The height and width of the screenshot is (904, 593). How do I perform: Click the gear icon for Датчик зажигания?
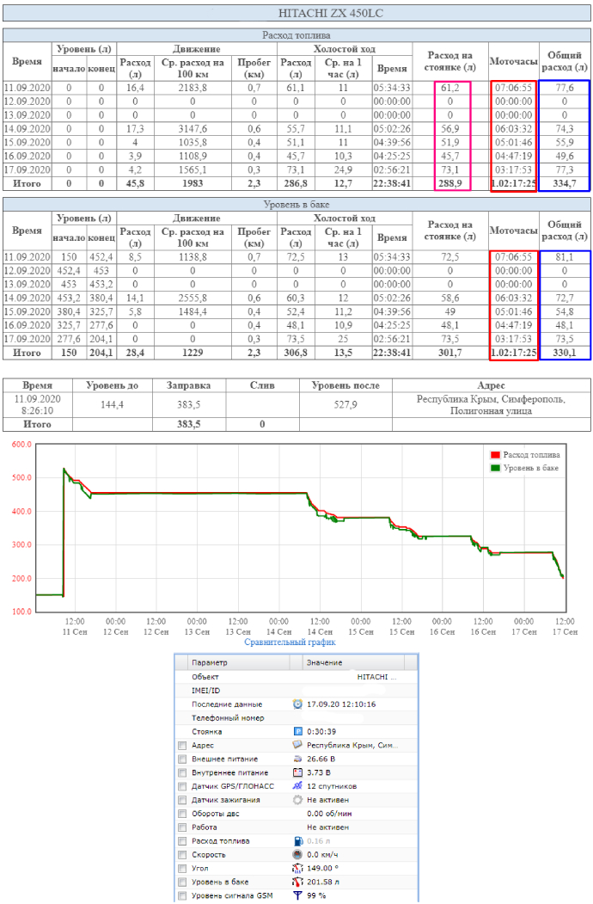[x=297, y=800]
